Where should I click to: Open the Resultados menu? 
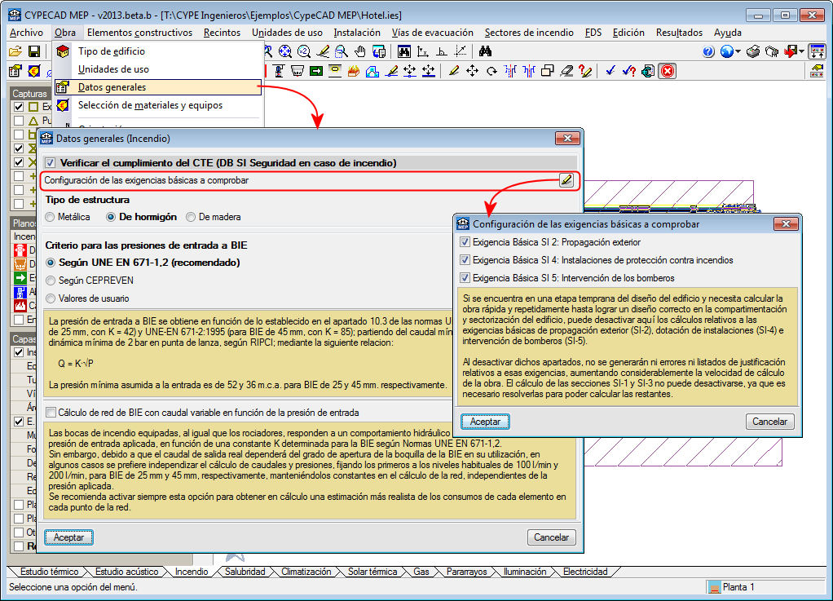tap(679, 33)
